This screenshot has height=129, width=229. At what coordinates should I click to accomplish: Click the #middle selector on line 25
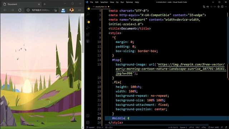118,118
